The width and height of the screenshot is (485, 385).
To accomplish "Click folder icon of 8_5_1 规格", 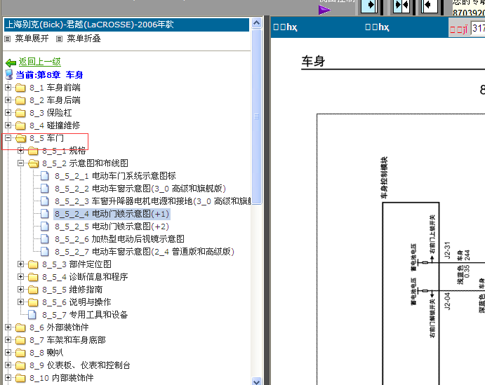I will tap(33, 151).
